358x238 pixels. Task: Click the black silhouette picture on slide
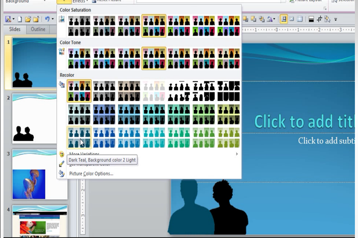point(229,207)
